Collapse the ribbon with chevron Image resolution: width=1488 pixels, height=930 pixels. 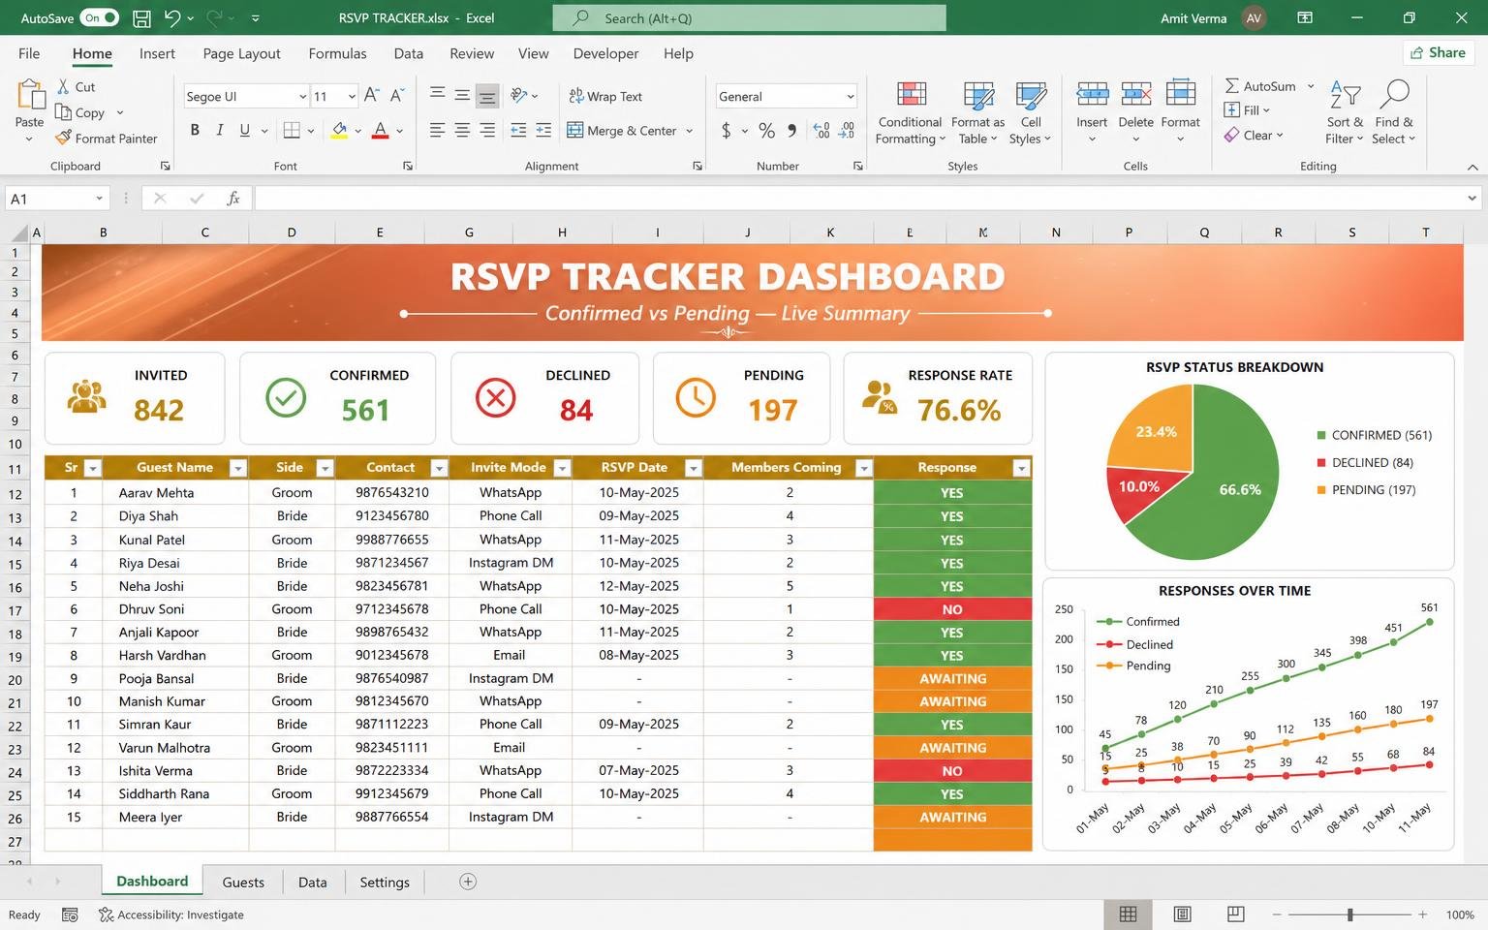1472,167
